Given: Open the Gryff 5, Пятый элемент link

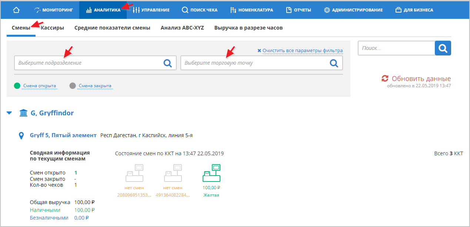Looking at the screenshot, I should (x=63, y=135).
